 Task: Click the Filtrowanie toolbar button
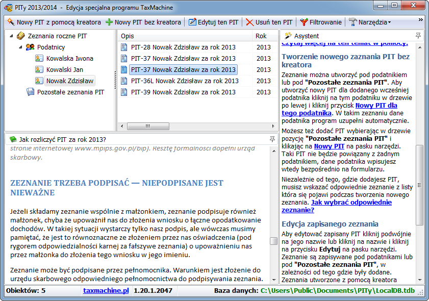(x=321, y=22)
